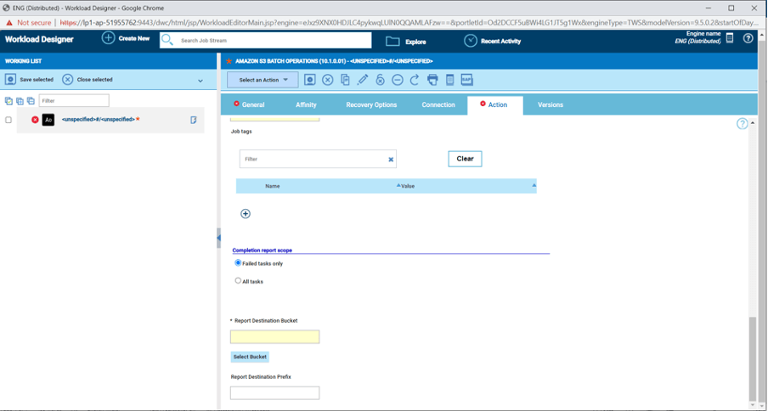Click the Create New plus icon
768x411 pixels.
tap(108, 38)
